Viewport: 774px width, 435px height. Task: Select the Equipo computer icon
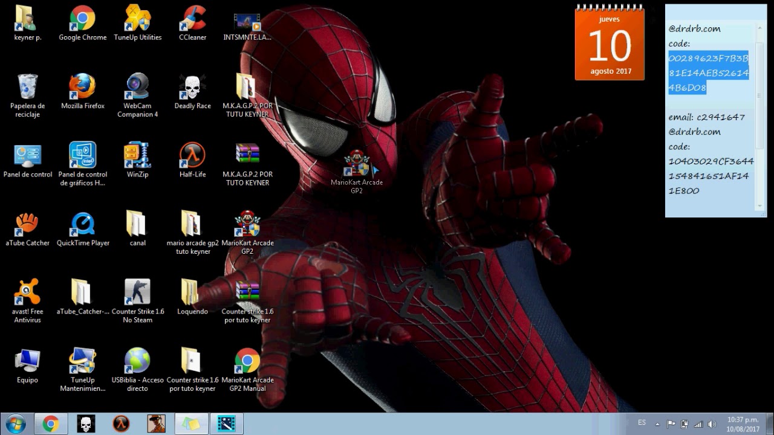(27, 366)
